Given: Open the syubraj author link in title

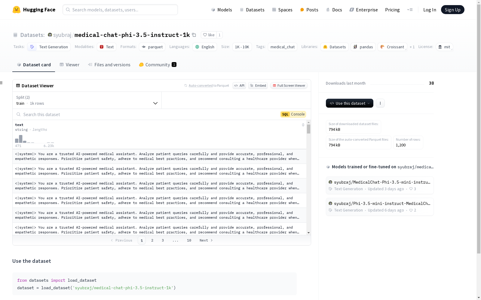Looking at the screenshot, I should pyautogui.click(x=62, y=35).
